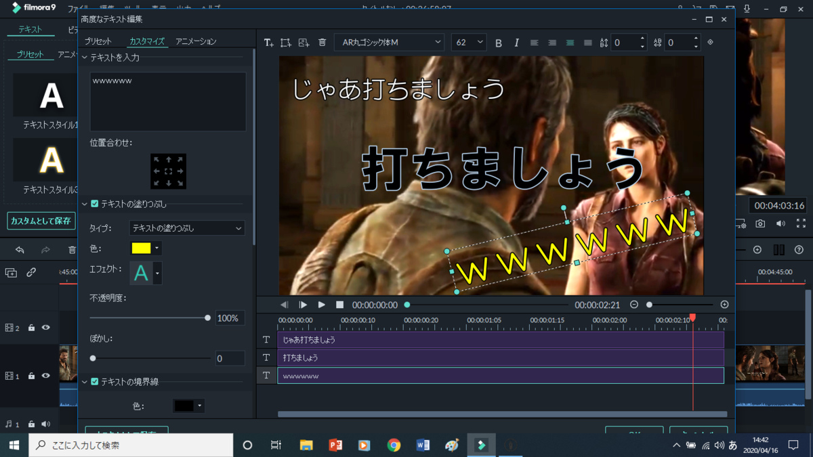Image resolution: width=813 pixels, height=457 pixels.
Task: Open the fill color dropdown arrow
Action: (157, 248)
